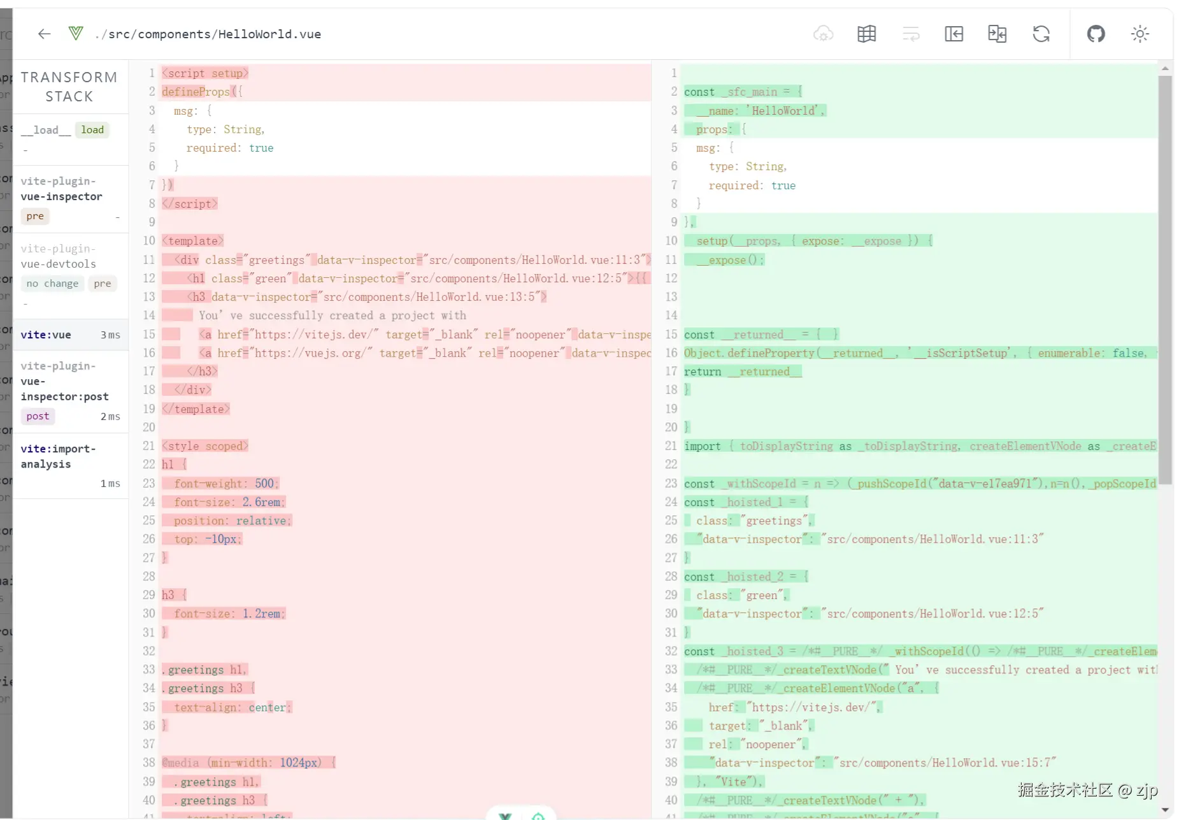Click '__name: 'HelloWorld',' in right pane
This screenshot has height=820, width=1179.
(761, 110)
